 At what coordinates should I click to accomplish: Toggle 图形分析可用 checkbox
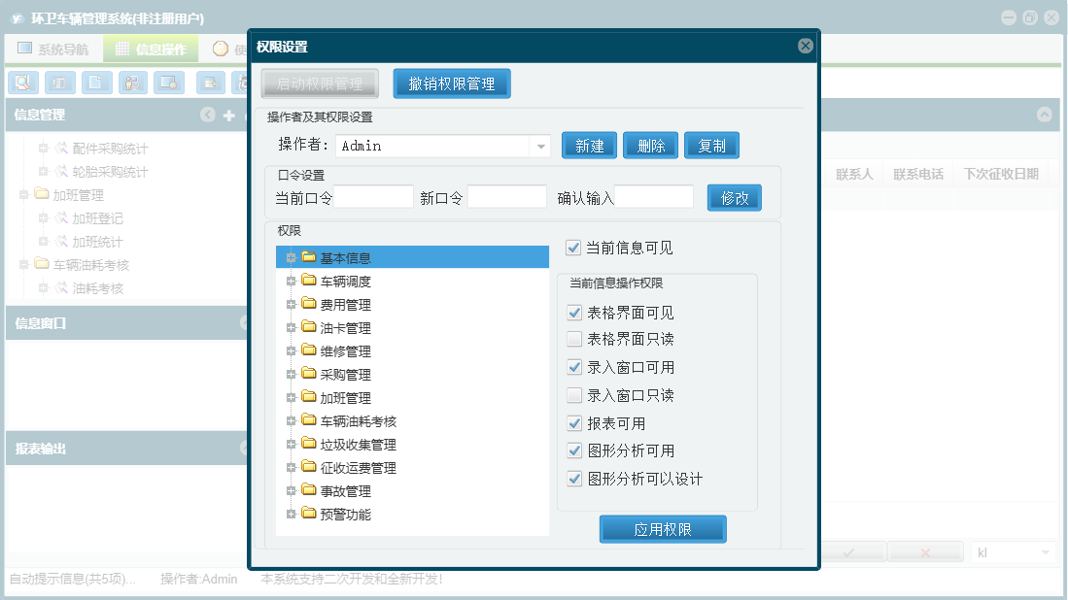click(x=574, y=450)
